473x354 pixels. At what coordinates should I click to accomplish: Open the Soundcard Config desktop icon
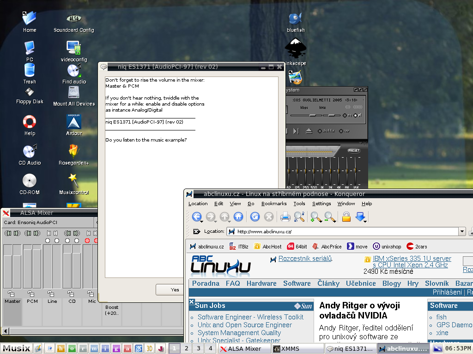pyautogui.click(x=74, y=24)
